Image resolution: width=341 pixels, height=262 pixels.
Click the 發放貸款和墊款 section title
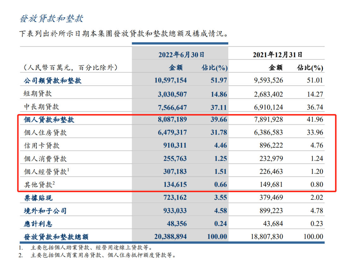point(51,19)
